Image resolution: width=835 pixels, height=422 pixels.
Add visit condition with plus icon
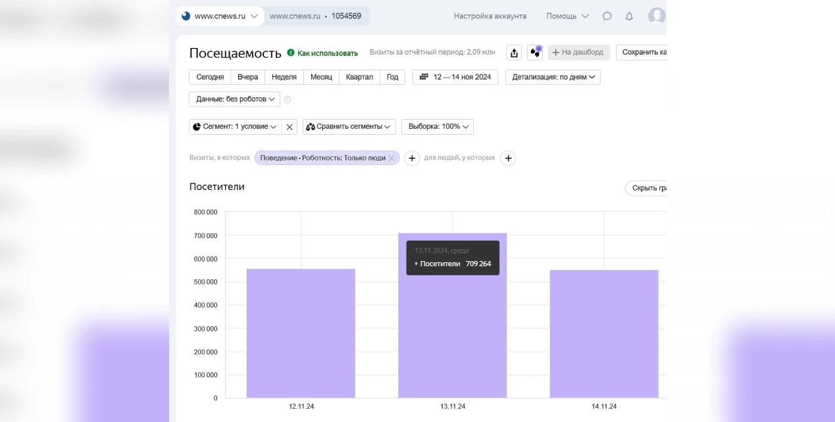coord(411,158)
